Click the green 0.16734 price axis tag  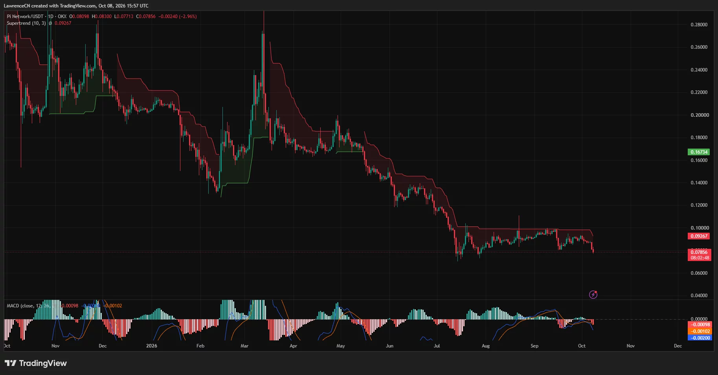[699, 152]
